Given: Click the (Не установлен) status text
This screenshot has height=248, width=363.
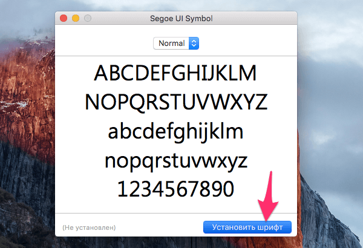Looking at the screenshot, I should [89, 227].
